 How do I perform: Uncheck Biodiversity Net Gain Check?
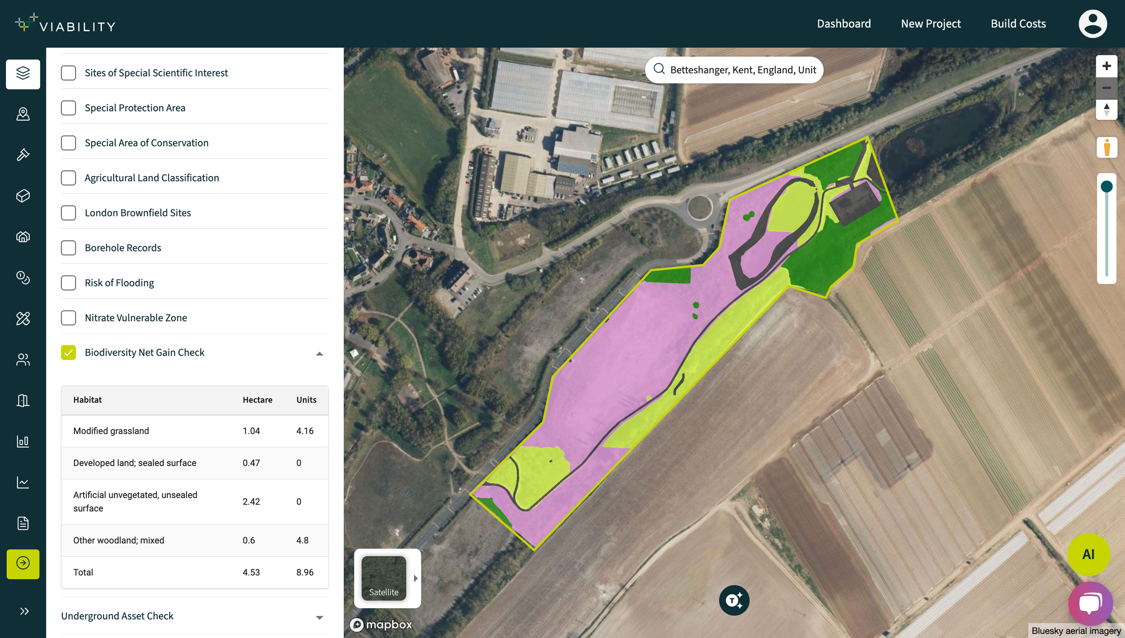(x=68, y=353)
